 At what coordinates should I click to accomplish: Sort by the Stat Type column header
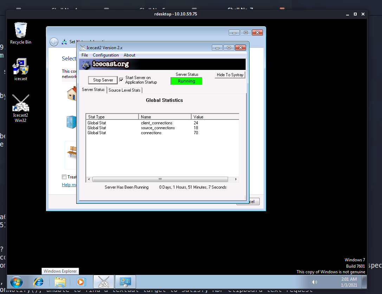click(112, 117)
